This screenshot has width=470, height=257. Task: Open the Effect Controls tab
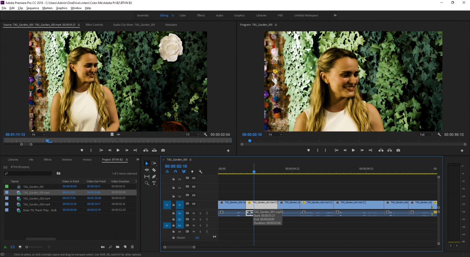94,25
